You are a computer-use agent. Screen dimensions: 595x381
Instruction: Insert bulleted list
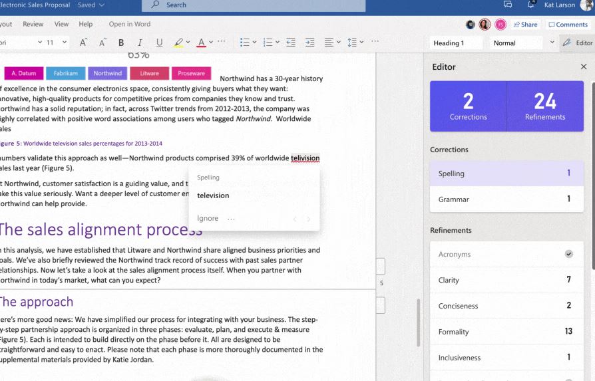pyautogui.click(x=245, y=42)
